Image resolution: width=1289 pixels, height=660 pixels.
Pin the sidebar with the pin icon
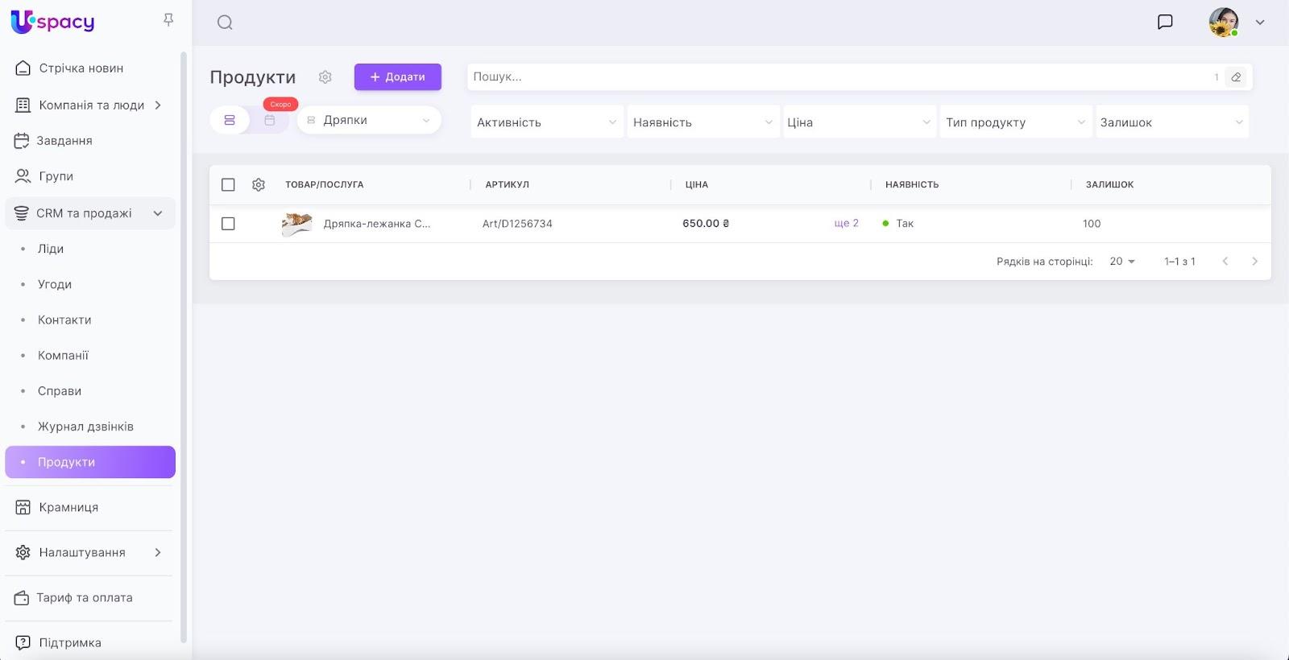(168, 20)
